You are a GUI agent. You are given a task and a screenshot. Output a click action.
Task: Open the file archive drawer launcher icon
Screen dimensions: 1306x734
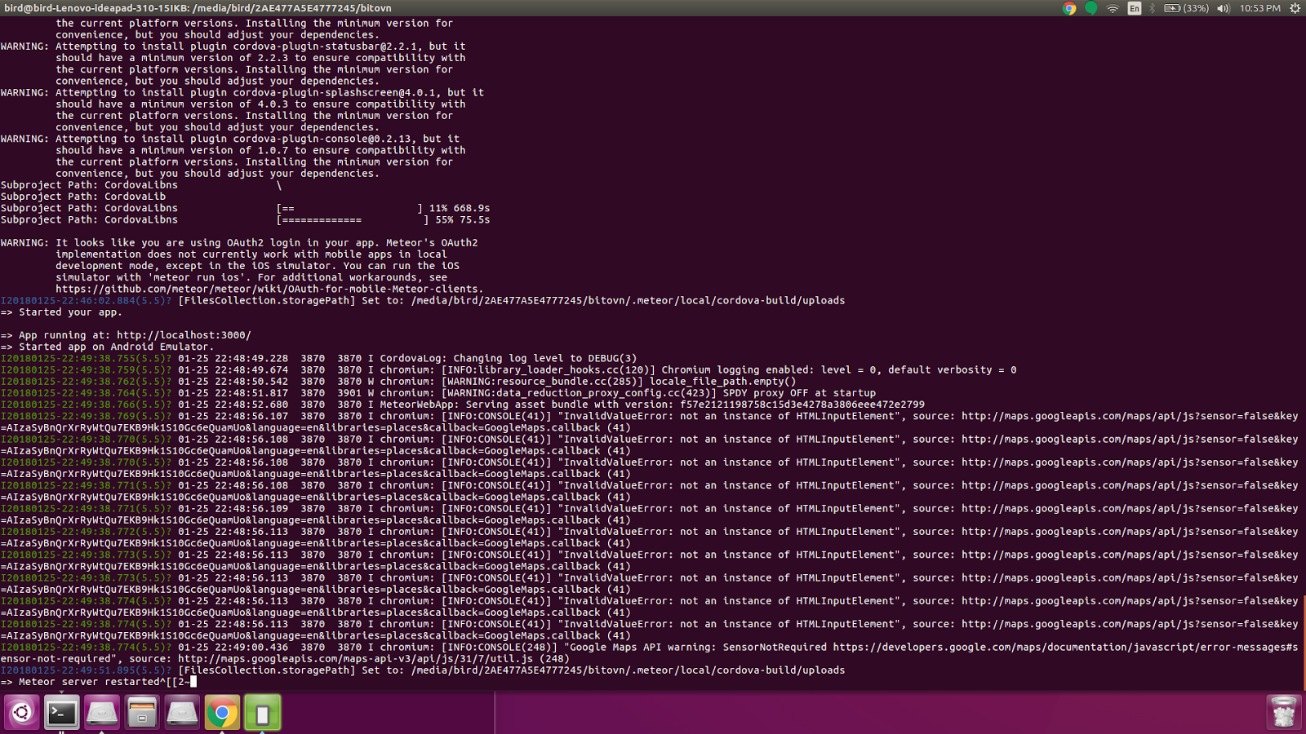(x=141, y=712)
